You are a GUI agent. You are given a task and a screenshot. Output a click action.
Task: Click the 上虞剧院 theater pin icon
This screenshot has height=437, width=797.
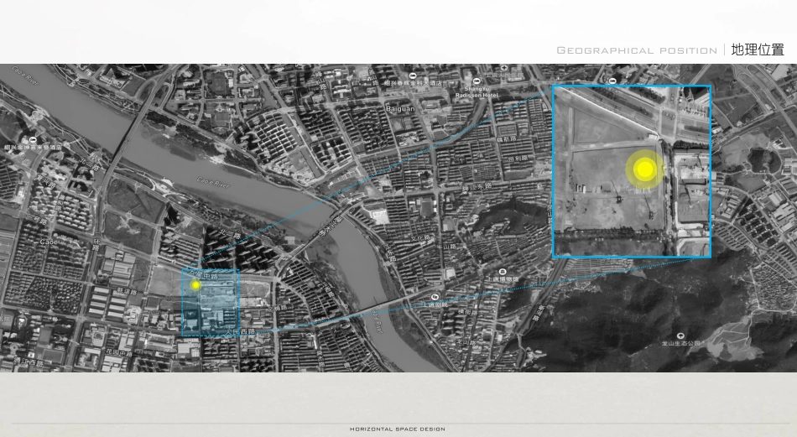(435, 297)
